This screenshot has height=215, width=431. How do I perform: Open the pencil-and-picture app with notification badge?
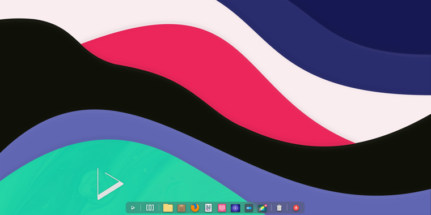[263, 208]
